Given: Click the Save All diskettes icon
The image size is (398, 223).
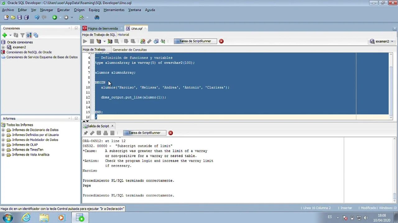Looking at the screenshot, I should 26,17.
